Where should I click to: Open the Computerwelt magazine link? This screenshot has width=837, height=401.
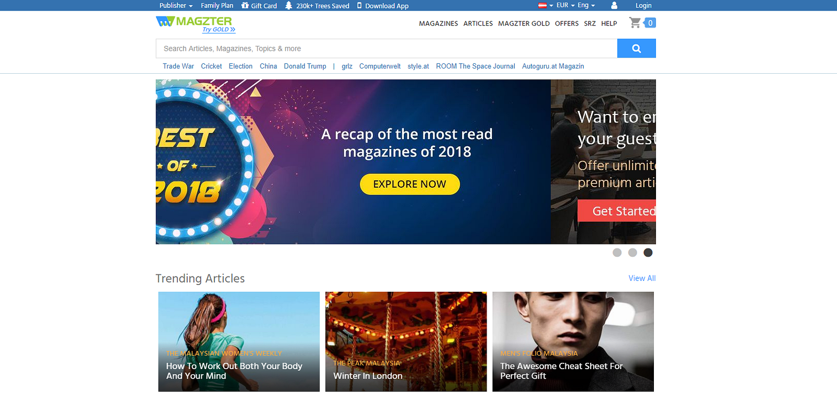380,66
